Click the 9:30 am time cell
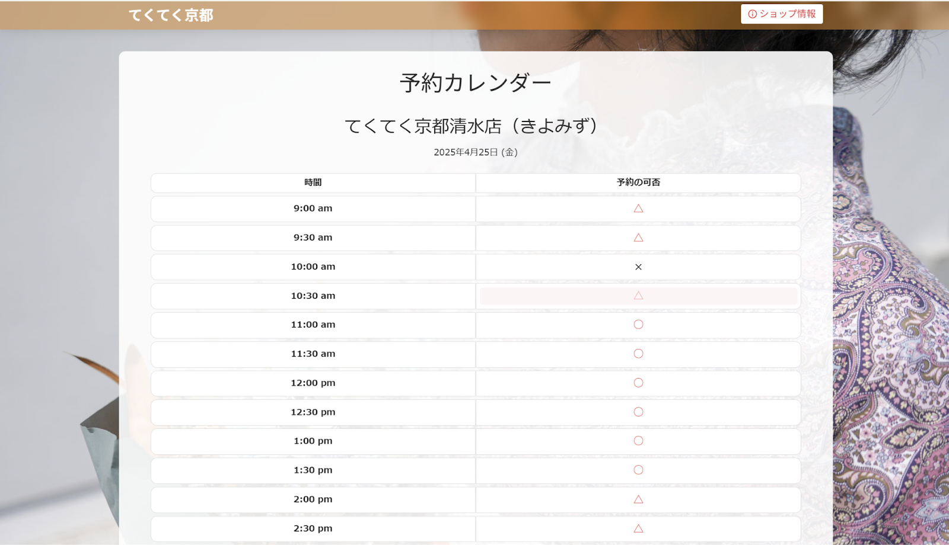 point(313,238)
